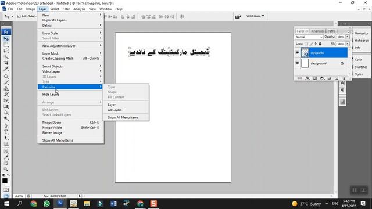
Task: Open the blend mode Normal dropdown
Action: [309, 37]
